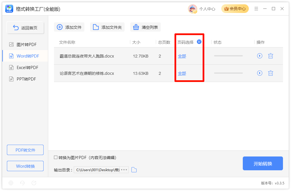Image resolution: width=291 pixels, height=191 pixels.
Task: Click 全部 link for 论语言艺术在唐朝的修炼.docx
Action: tap(182, 73)
